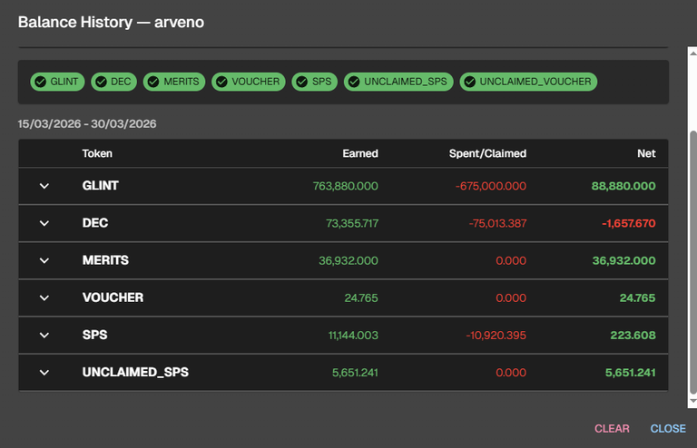Click VOUCHER net value 24.765
The height and width of the screenshot is (448, 697).
tap(637, 298)
